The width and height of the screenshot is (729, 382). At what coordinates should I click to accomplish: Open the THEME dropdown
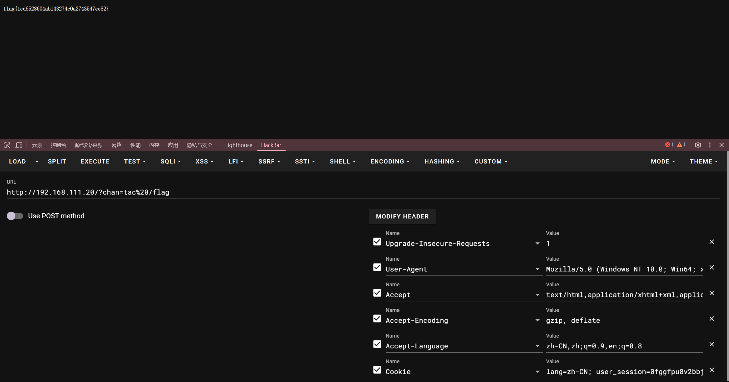coord(703,162)
